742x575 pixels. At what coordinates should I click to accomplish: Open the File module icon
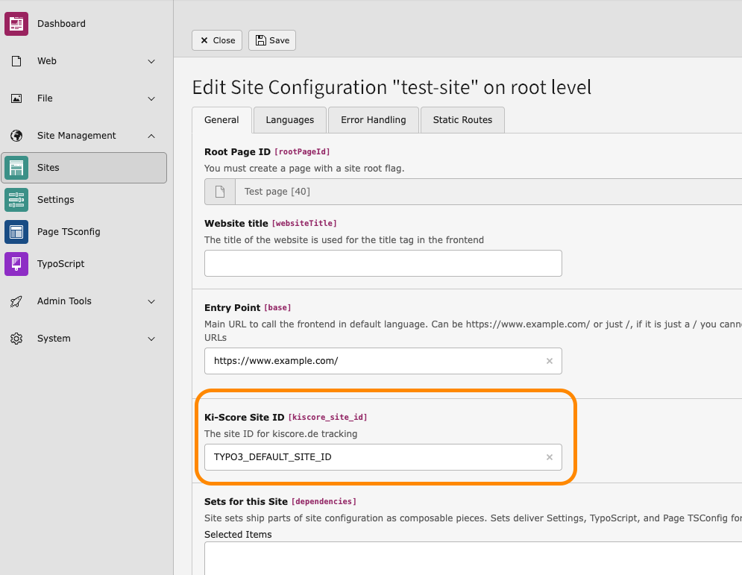[16, 98]
